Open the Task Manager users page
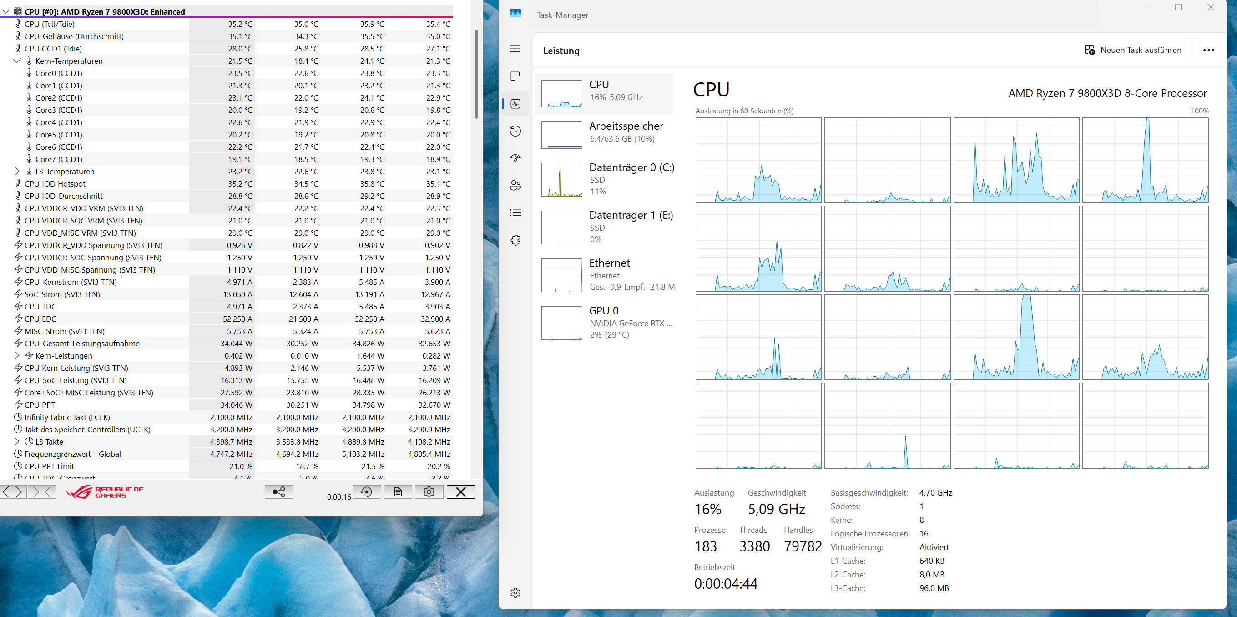1237x617 pixels. pos(515,185)
